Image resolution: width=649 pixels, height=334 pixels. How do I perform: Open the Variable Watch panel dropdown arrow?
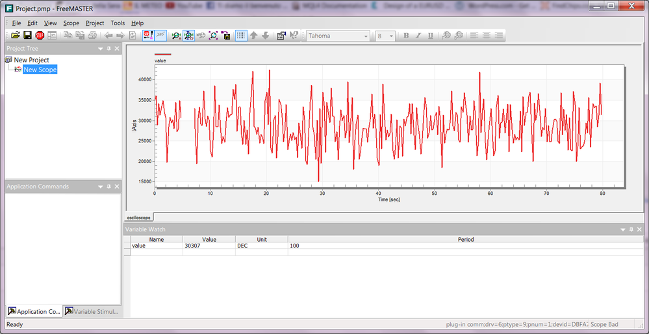623,229
